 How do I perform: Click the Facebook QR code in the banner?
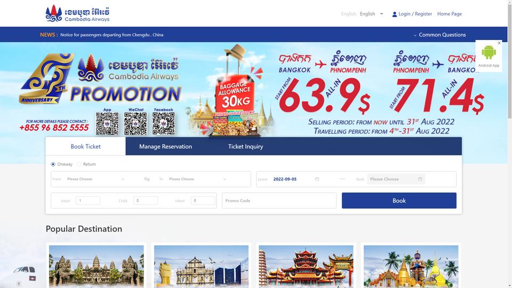[x=164, y=124]
